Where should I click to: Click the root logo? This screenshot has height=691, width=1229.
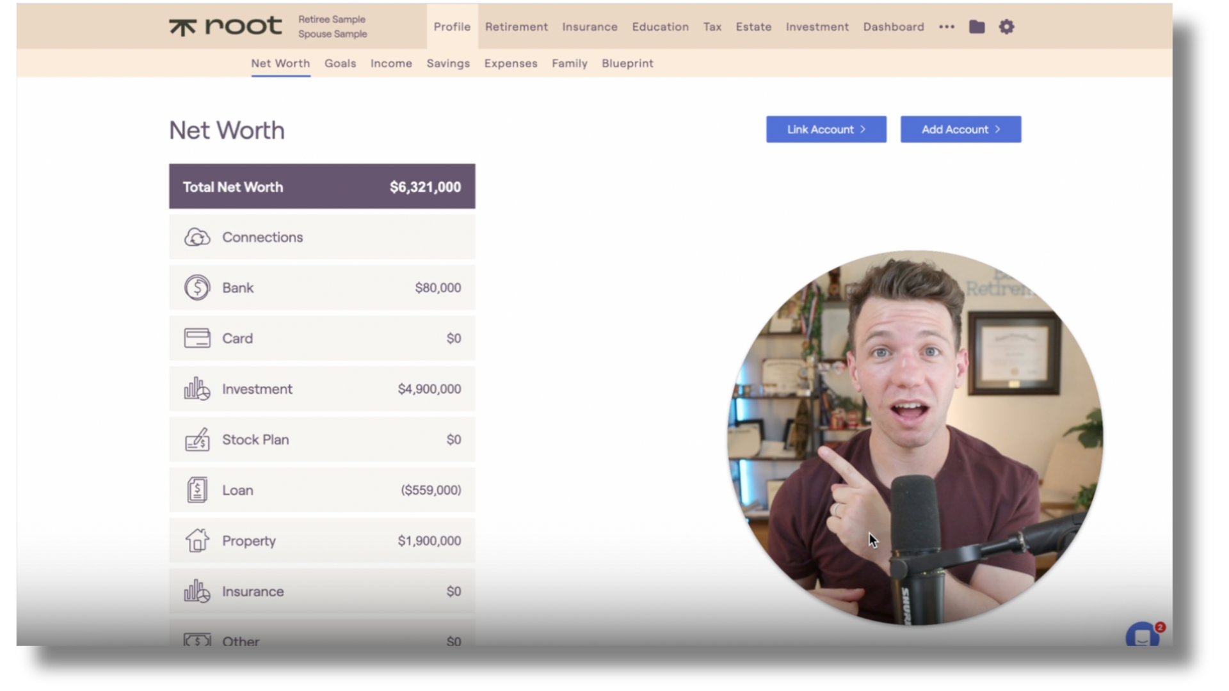[x=225, y=27]
